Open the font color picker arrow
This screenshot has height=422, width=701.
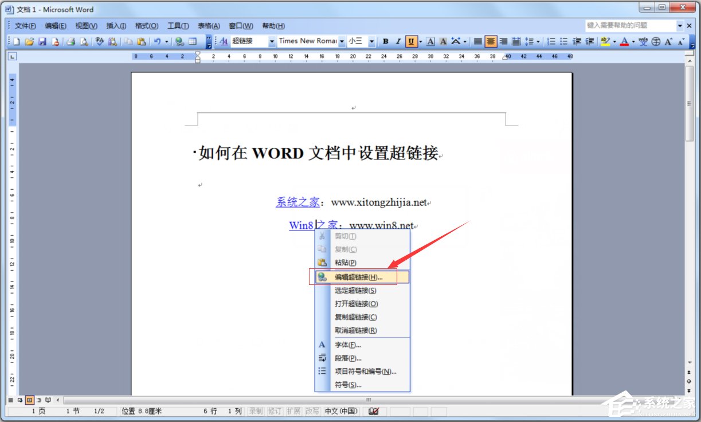(633, 41)
